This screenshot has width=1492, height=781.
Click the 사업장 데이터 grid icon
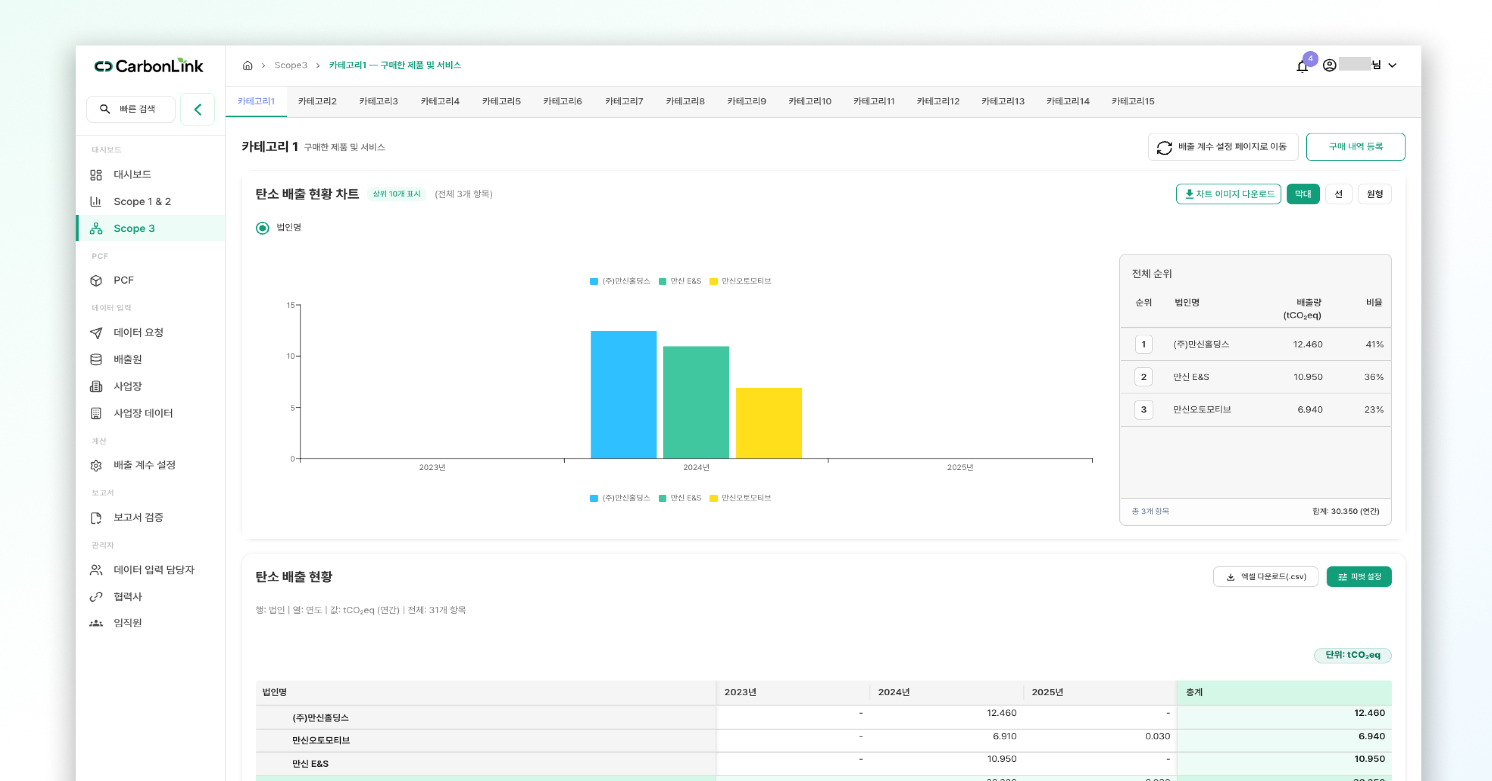(96, 413)
